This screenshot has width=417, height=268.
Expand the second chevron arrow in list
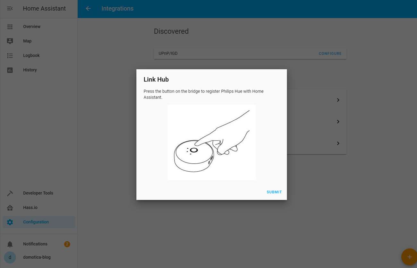click(338, 122)
